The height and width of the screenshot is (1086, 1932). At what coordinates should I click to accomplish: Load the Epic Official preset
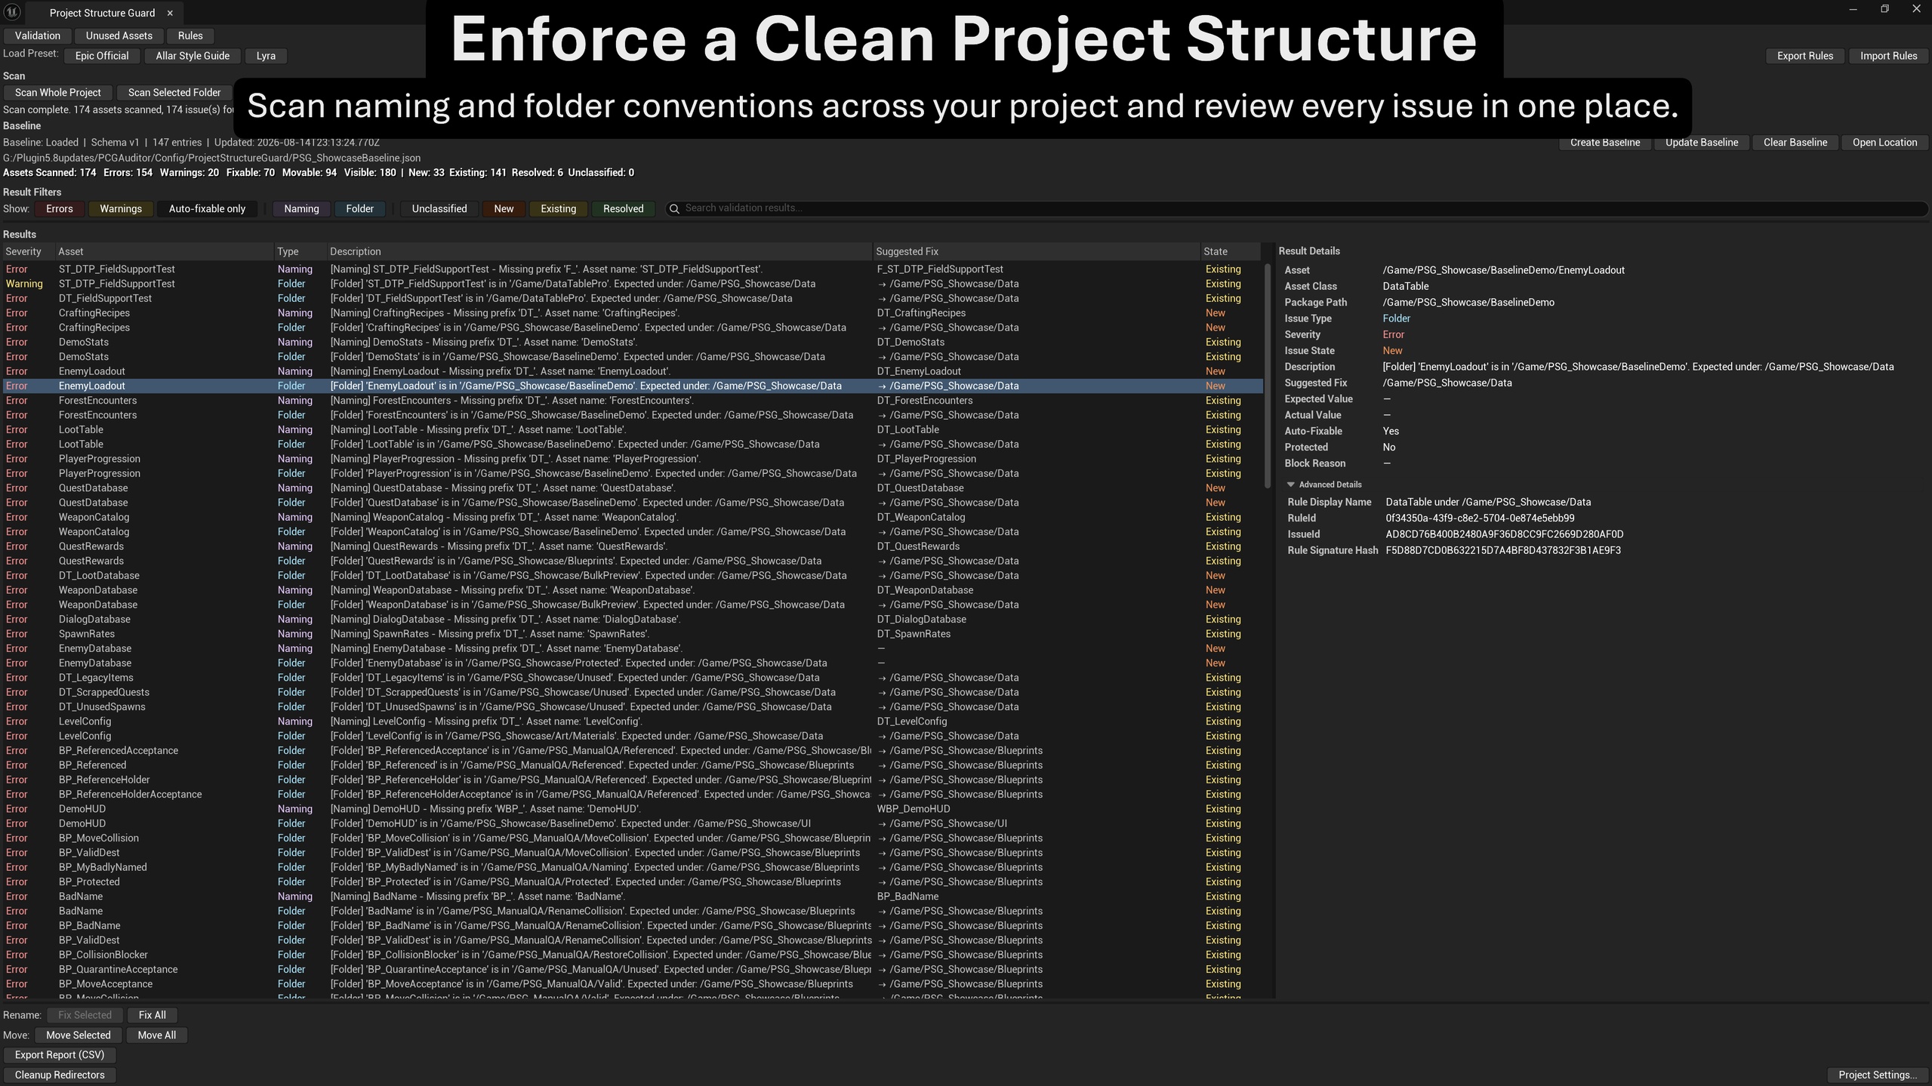102,56
